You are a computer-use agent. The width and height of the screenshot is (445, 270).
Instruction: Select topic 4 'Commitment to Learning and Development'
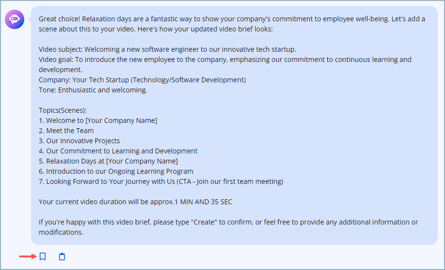click(x=118, y=151)
